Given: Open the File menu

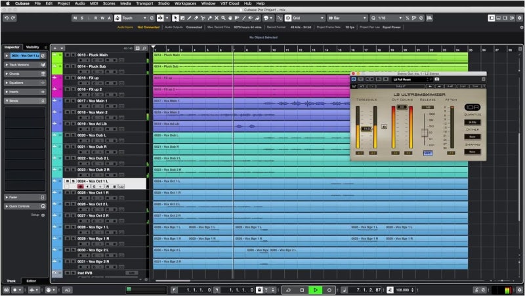Looking at the screenshot, I should coord(37,3).
